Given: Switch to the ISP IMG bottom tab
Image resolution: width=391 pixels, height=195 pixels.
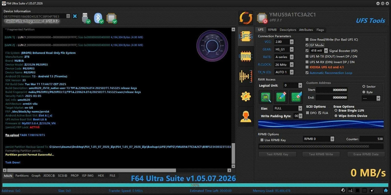Looking at the screenshot, I should point(88,176).
